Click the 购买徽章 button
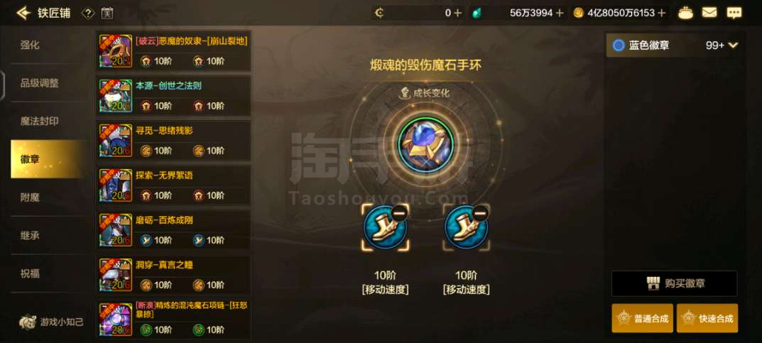Image resolution: width=762 pixels, height=343 pixels. [674, 284]
